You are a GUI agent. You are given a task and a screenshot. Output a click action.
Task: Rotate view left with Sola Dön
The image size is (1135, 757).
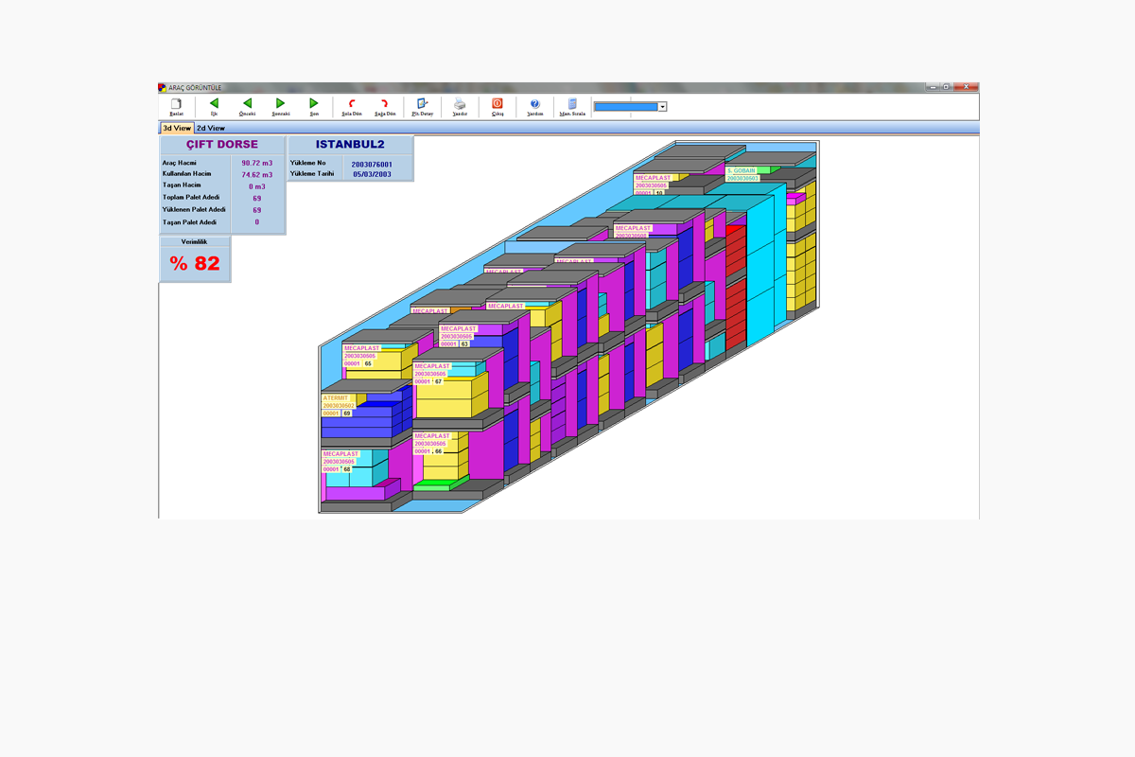352,105
